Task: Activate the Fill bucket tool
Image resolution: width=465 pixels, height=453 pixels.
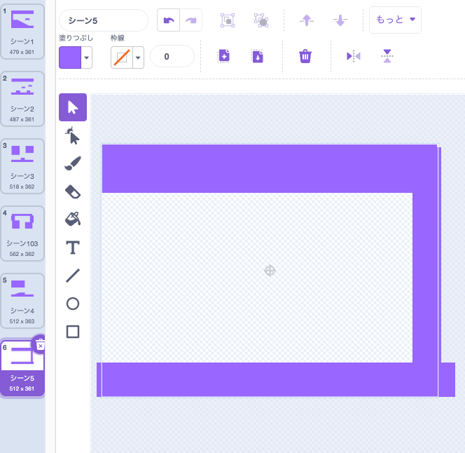Action: [x=73, y=219]
